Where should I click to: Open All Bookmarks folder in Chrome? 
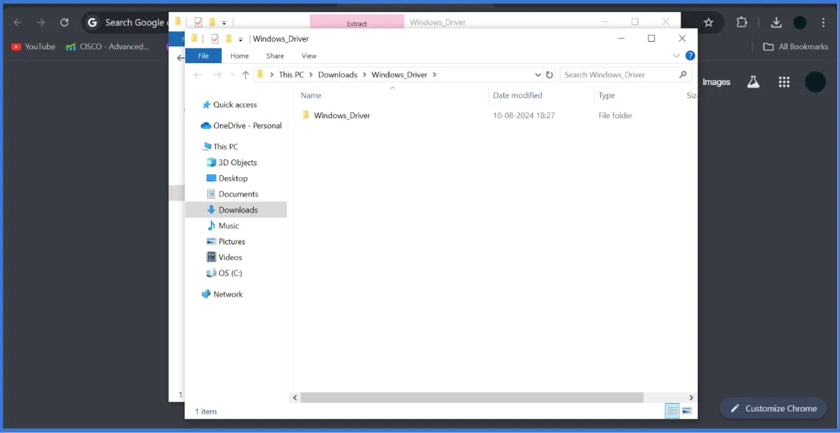click(796, 46)
